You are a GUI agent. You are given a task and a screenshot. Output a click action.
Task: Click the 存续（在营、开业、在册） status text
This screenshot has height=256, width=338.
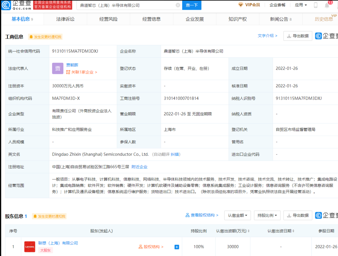(x=186, y=68)
